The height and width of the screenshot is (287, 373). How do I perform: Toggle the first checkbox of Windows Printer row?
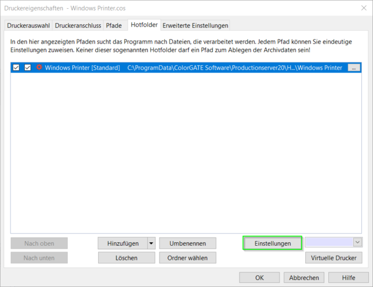(16, 68)
